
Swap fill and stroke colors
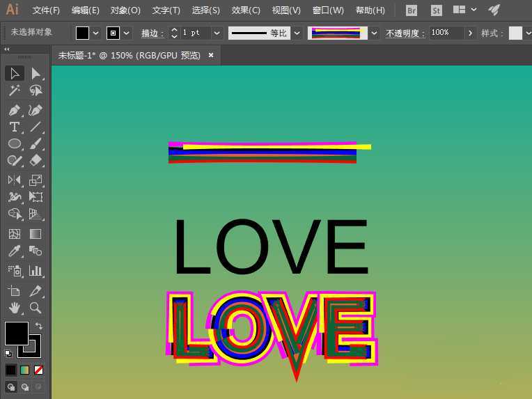[x=39, y=326]
